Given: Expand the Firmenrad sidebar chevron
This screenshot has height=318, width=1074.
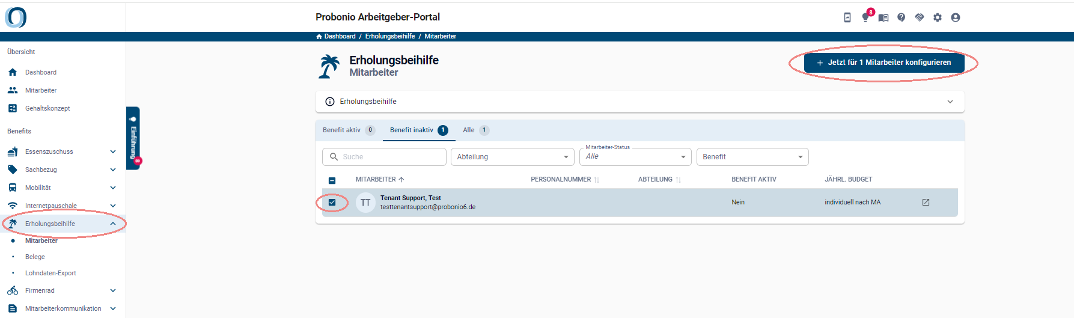Looking at the screenshot, I should (x=113, y=290).
